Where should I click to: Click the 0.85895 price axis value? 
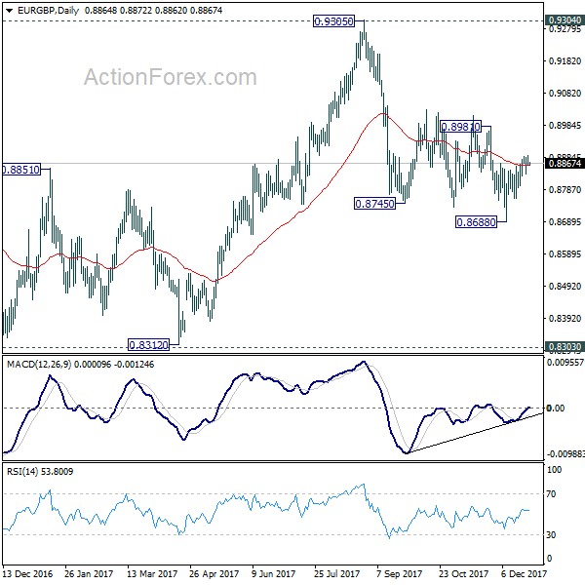(x=565, y=253)
